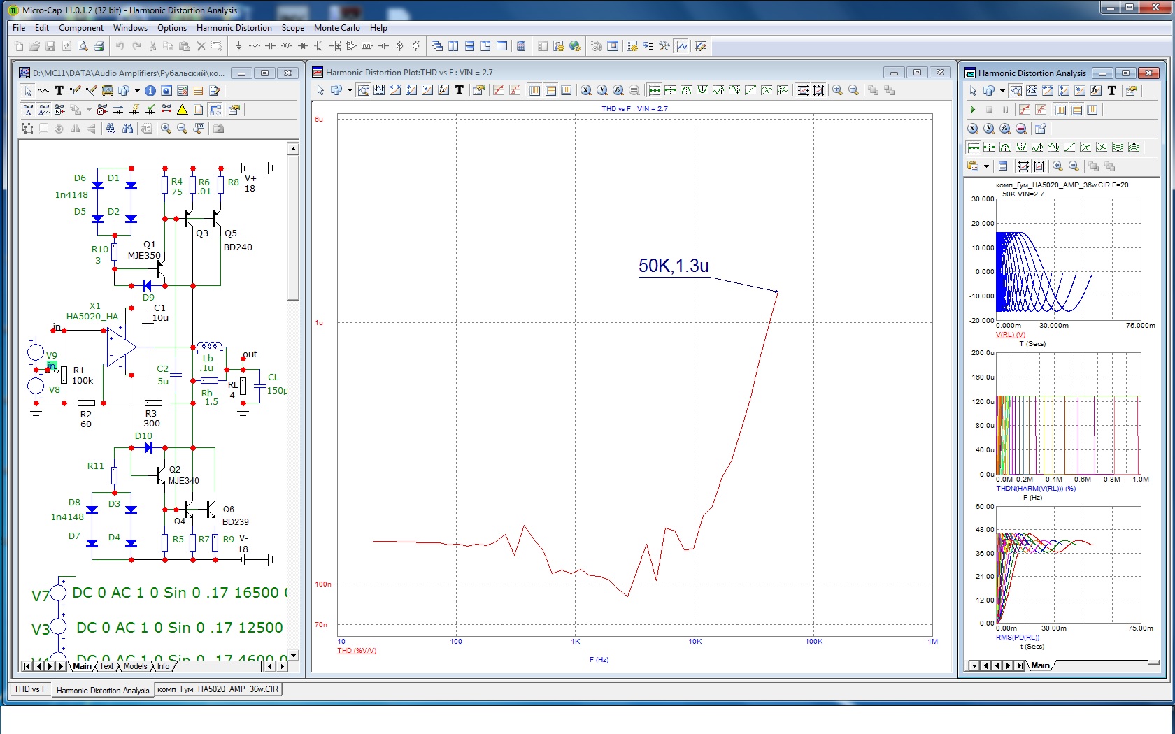Choose the Text mode T icon in the schematic toolbar
1175x734 pixels.
(59, 91)
